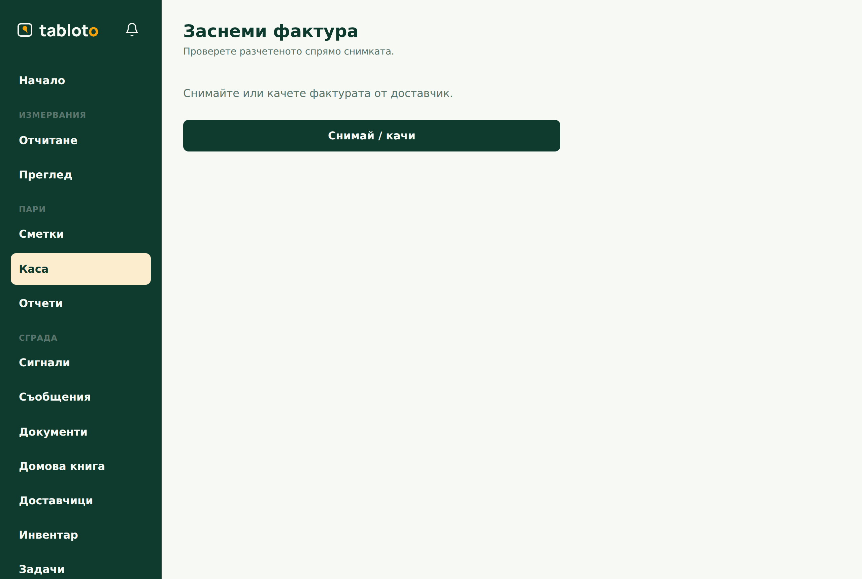Select the highlighted Каса item
The height and width of the screenshot is (579, 862).
[80, 269]
